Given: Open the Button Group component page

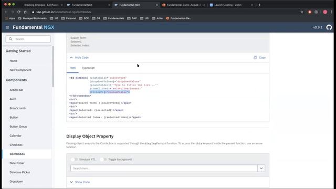Looking at the screenshot, I should point(18,127).
